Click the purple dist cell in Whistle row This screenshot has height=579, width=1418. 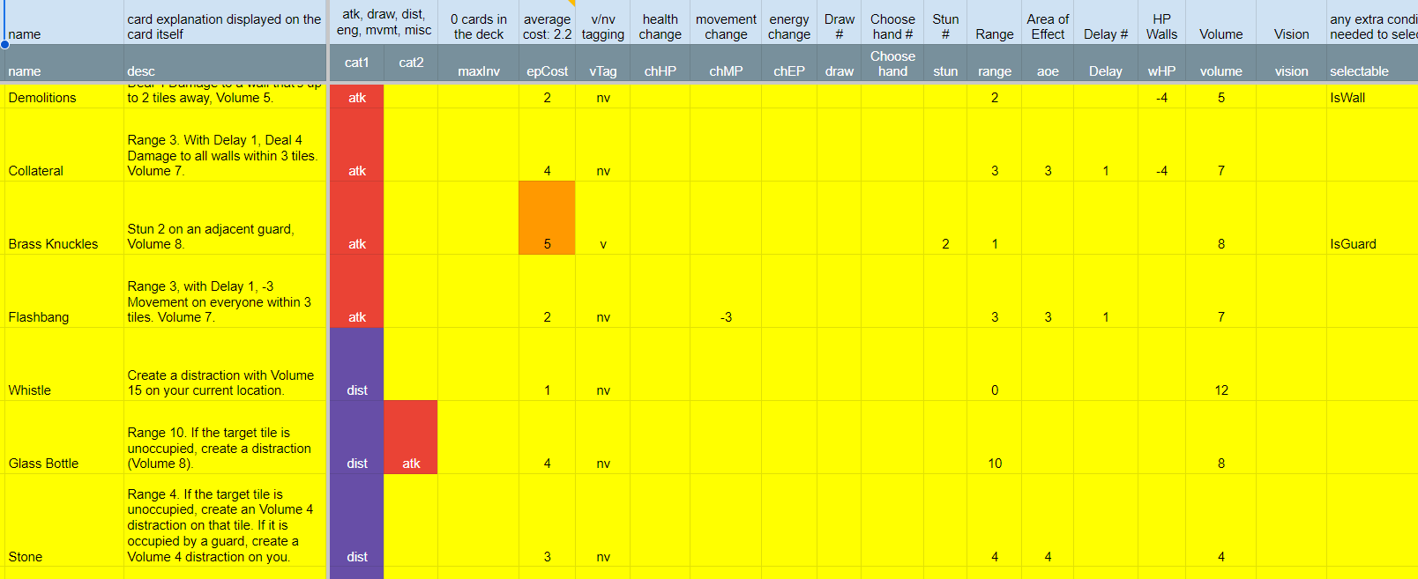coord(357,365)
